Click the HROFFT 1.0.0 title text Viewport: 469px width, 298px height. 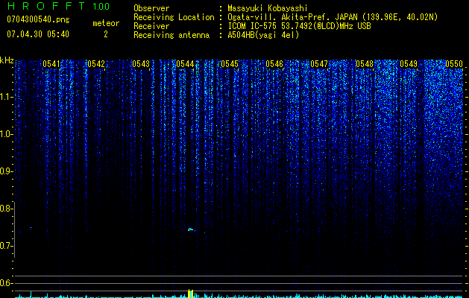click(x=58, y=6)
